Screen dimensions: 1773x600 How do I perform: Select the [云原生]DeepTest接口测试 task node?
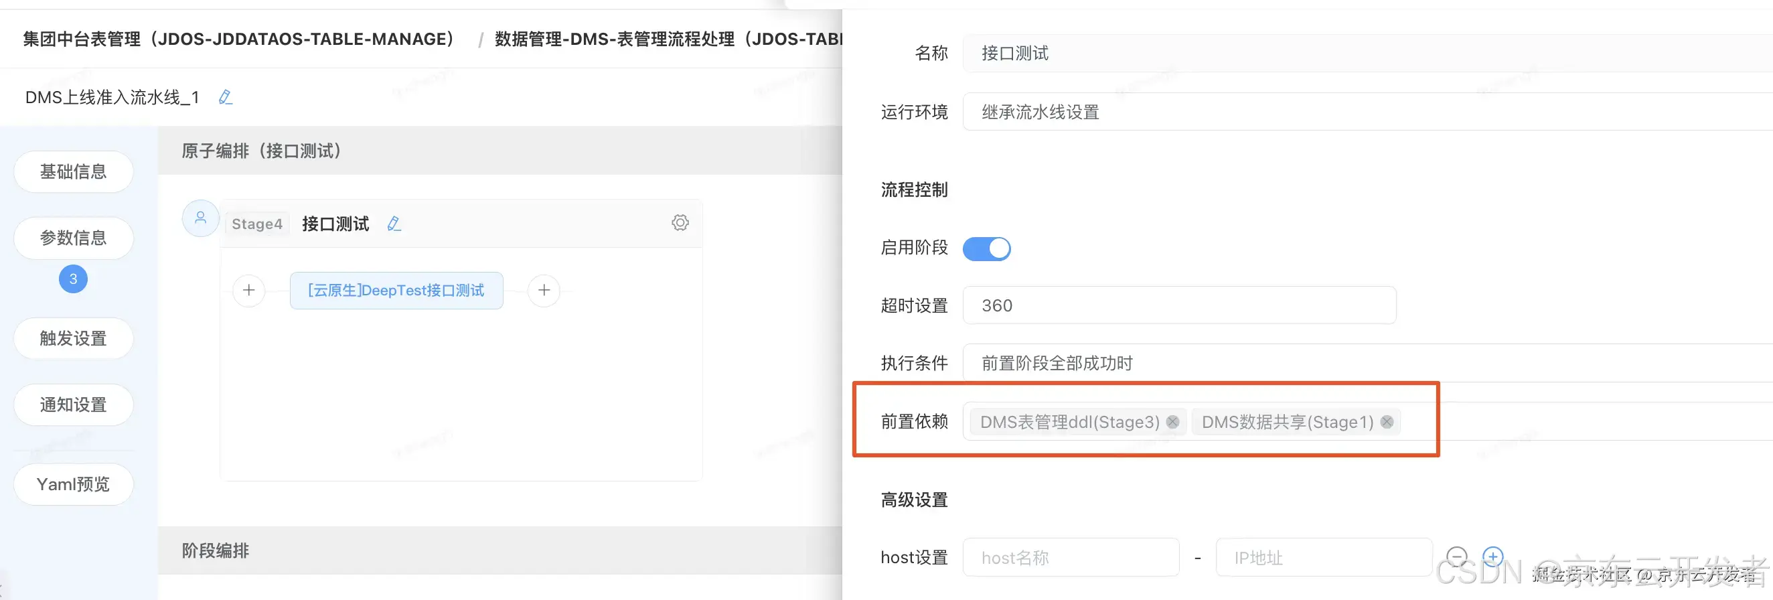[396, 291]
